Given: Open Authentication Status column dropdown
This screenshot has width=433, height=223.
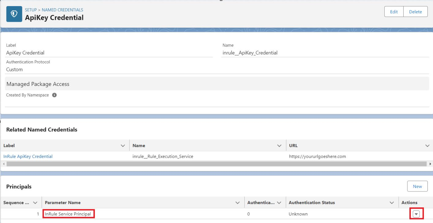Looking at the screenshot, I should [x=392, y=203].
